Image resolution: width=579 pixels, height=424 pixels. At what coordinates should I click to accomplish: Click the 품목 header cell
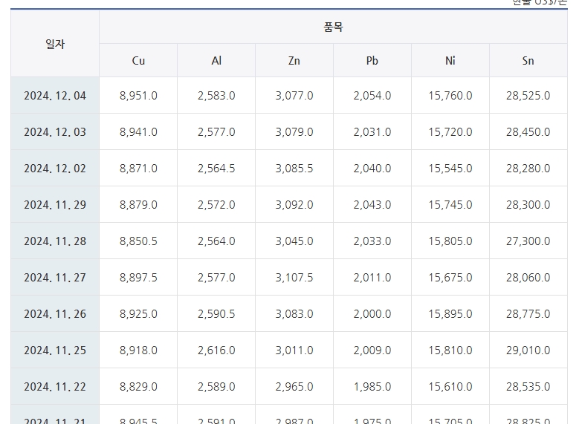334,27
